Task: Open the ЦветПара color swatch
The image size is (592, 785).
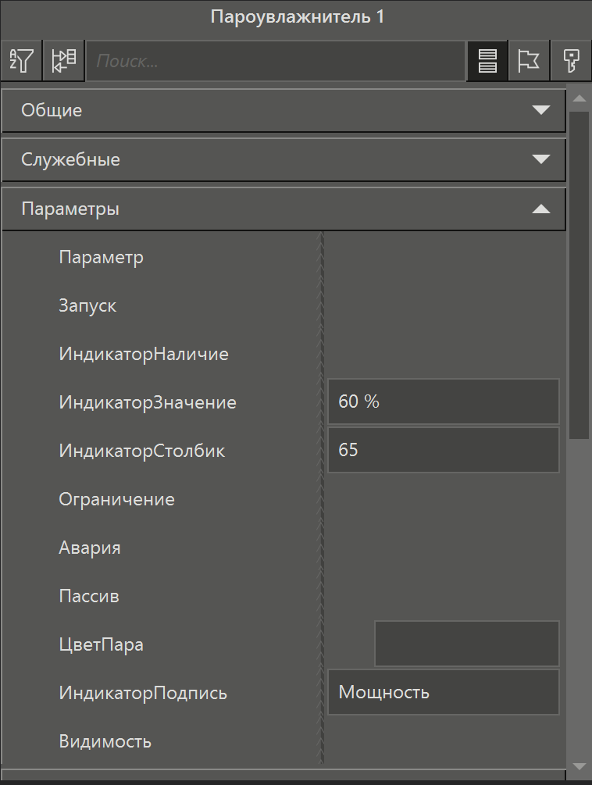Action: [466, 644]
